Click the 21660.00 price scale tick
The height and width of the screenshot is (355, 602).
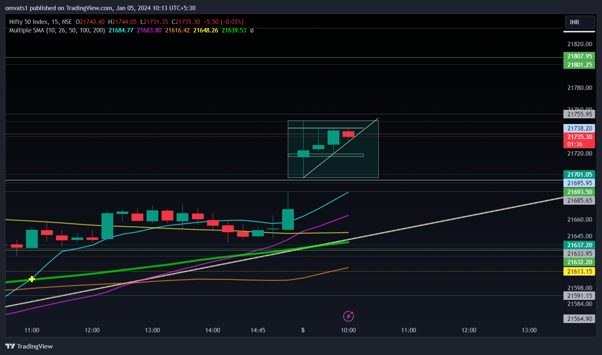(579, 220)
